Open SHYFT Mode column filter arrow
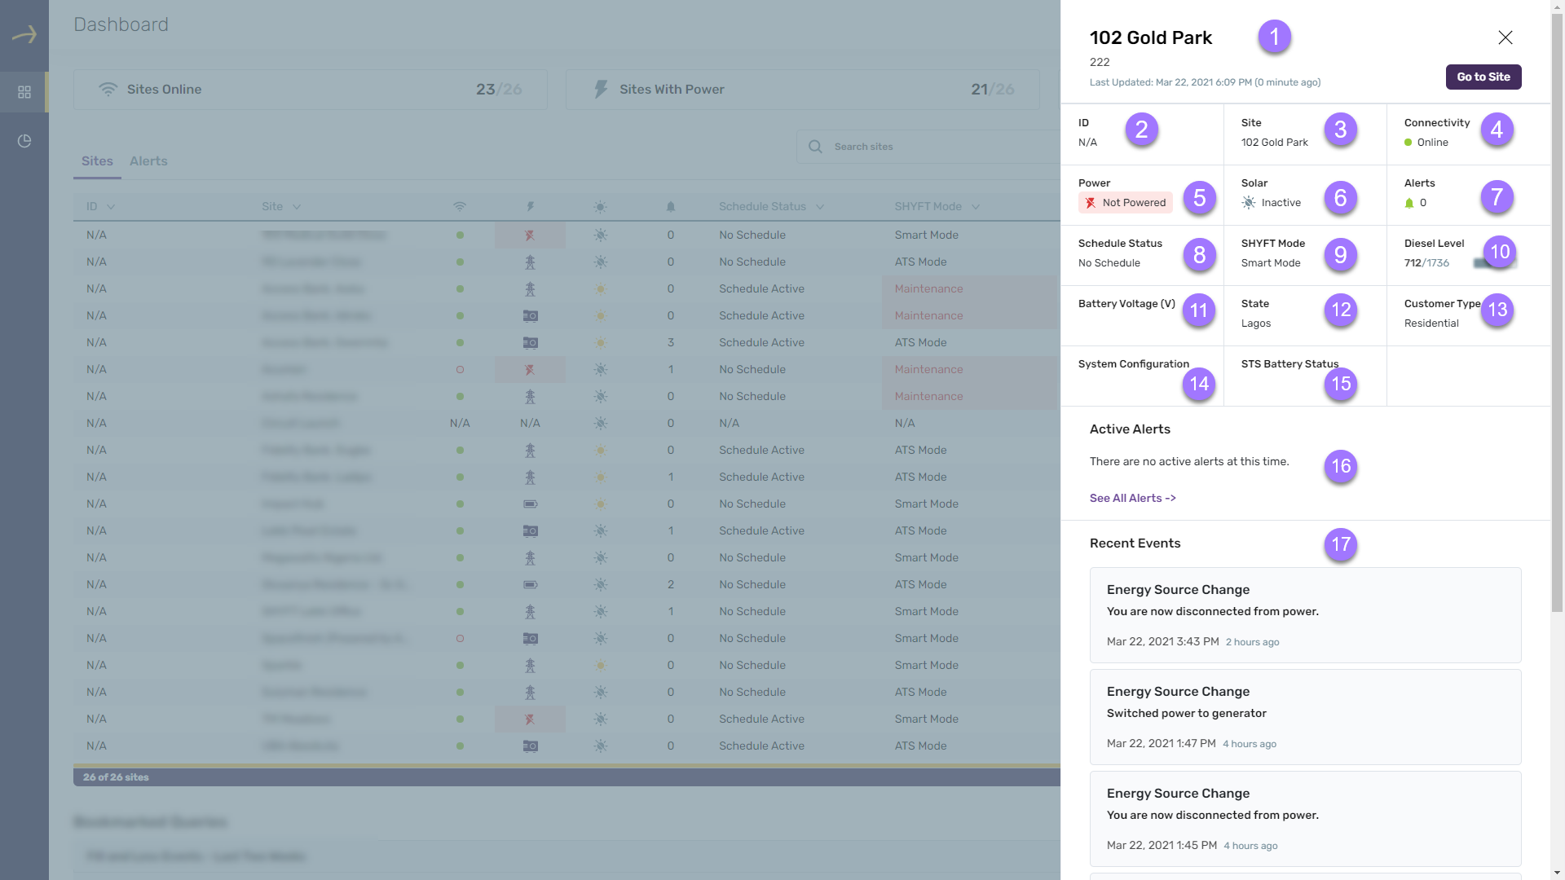This screenshot has height=880, width=1565. [x=976, y=207]
